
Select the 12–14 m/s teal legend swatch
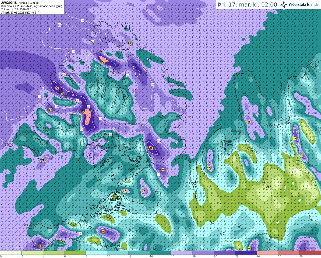[139, 252]
